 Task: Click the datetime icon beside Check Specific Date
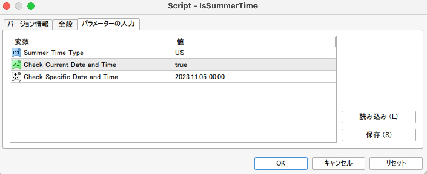pos(16,77)
